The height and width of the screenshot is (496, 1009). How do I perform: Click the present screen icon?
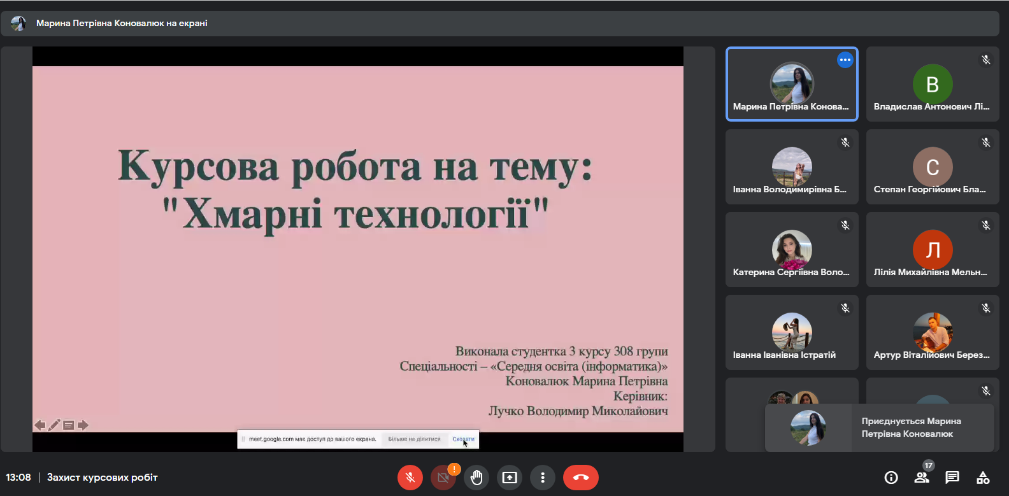tap(510, 478)
